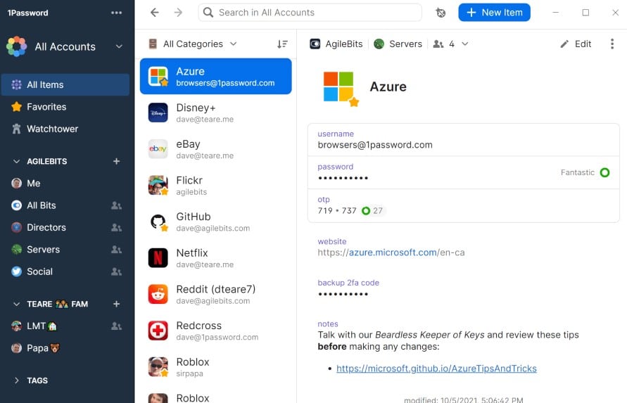Click the pencil Edit icon
Image resolution: width=627 pixels, height=403 pixels.
(x=564, y=44)
